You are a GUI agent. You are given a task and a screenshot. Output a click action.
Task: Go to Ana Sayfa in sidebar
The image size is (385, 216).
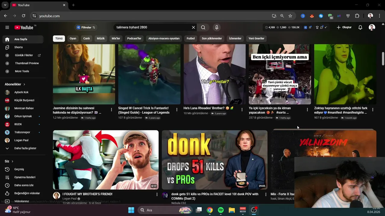pos(23,39)
